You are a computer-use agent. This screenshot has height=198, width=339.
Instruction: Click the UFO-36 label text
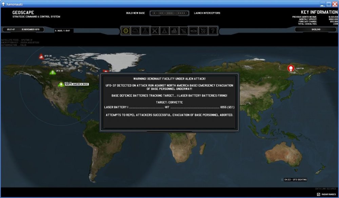click(x=48, y=56)
